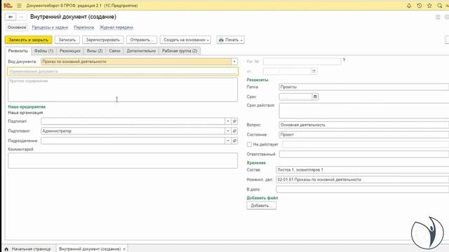Click the Краткое содержание text area
Image resolution: width=449 pixels, height=252 pixels.
123,90
